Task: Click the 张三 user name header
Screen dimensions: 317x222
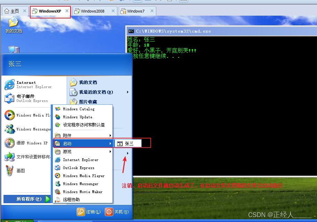Action: pyautogui.click(x=15, y=64)
